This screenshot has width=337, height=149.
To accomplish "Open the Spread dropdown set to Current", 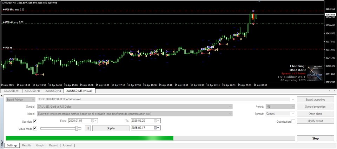I will 280,114.
